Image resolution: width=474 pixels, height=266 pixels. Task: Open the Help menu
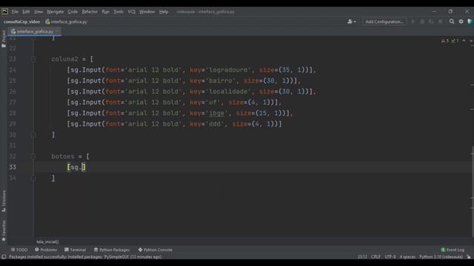[164, 12]
